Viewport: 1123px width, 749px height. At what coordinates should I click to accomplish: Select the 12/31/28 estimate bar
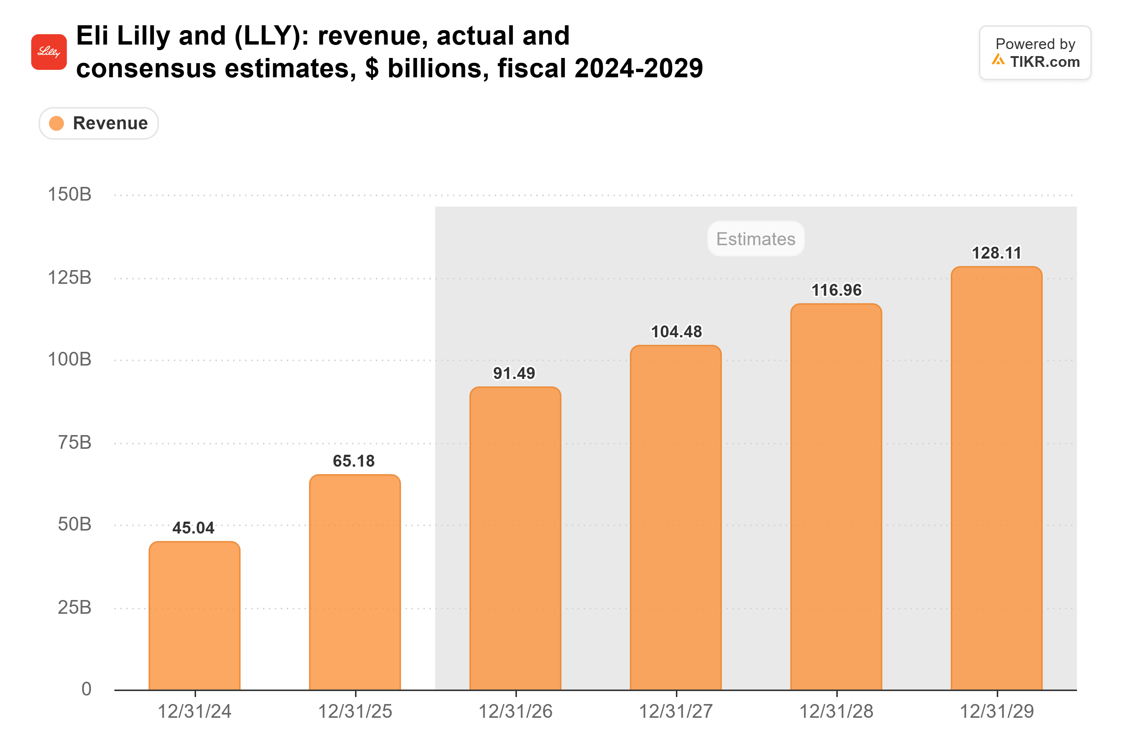point(836,497)
